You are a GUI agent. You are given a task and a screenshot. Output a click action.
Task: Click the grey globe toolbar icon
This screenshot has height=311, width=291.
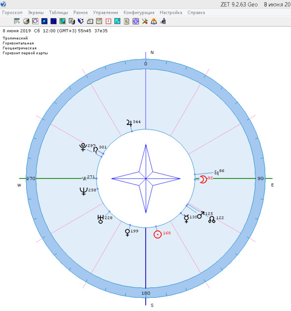(x=26, y=21)
